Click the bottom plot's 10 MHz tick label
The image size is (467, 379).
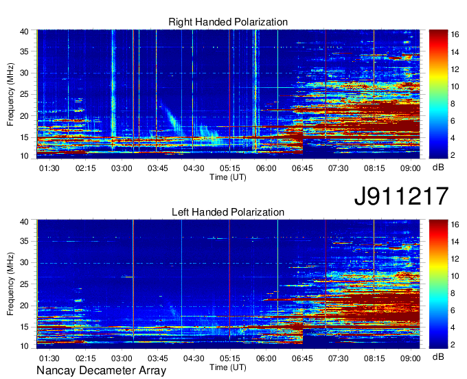click(x=24, y=346)
